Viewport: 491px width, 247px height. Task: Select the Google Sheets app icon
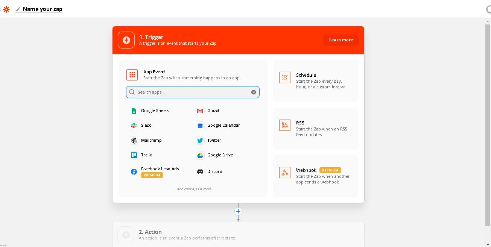click(134, 111)
